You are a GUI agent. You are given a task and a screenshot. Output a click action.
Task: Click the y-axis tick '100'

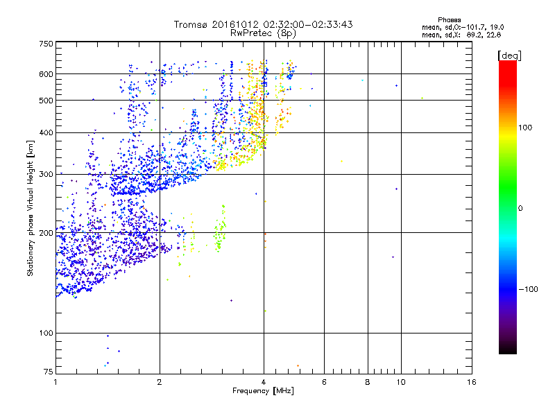[46, 333]
